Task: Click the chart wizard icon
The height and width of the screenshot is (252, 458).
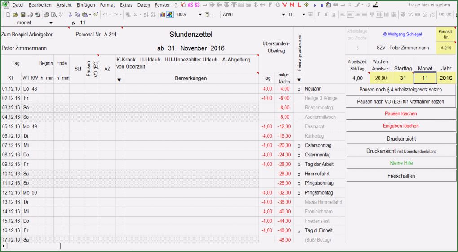Action: click(162, 14)
